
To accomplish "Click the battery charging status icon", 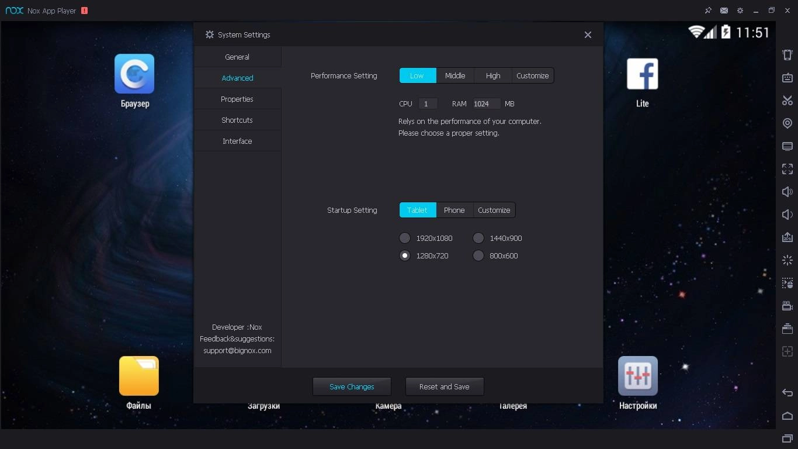I will click(x=726, y=32).
